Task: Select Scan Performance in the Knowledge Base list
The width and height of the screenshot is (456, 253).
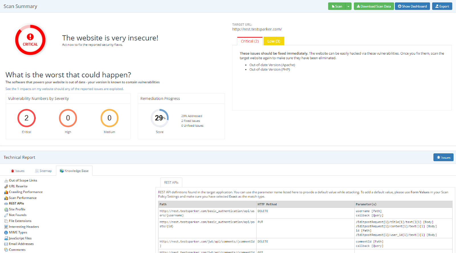Action: tap(23, 198)
